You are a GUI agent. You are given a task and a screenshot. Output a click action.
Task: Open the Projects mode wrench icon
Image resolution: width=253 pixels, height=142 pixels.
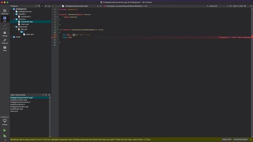(x=5, y=41)
